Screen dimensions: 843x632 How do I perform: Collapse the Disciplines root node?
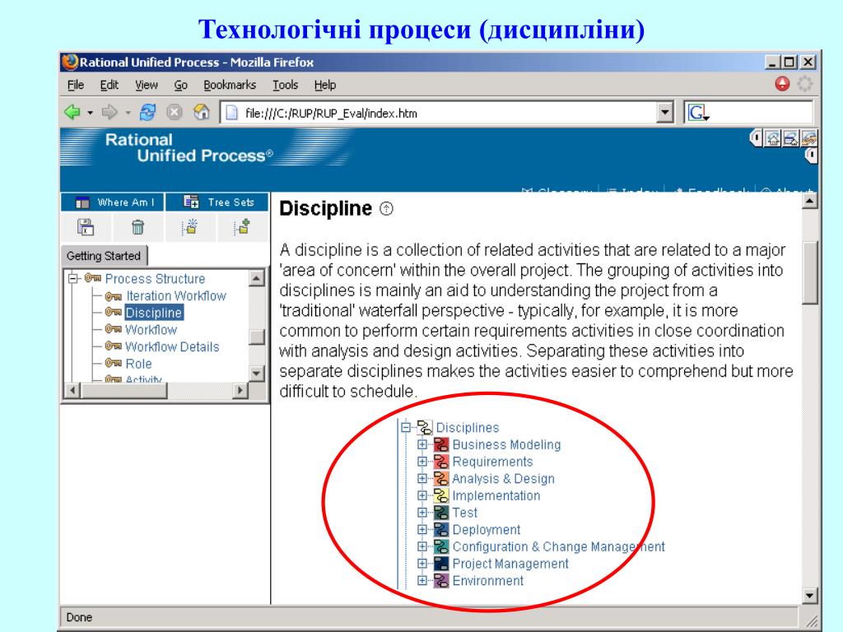pyautogui.click(x=405, y=428)
